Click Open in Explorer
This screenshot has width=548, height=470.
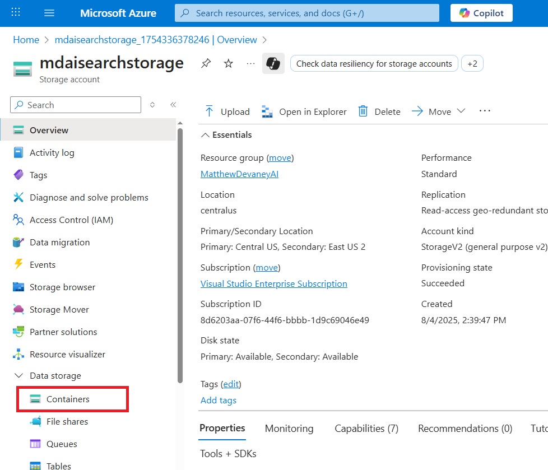[304, 111]
